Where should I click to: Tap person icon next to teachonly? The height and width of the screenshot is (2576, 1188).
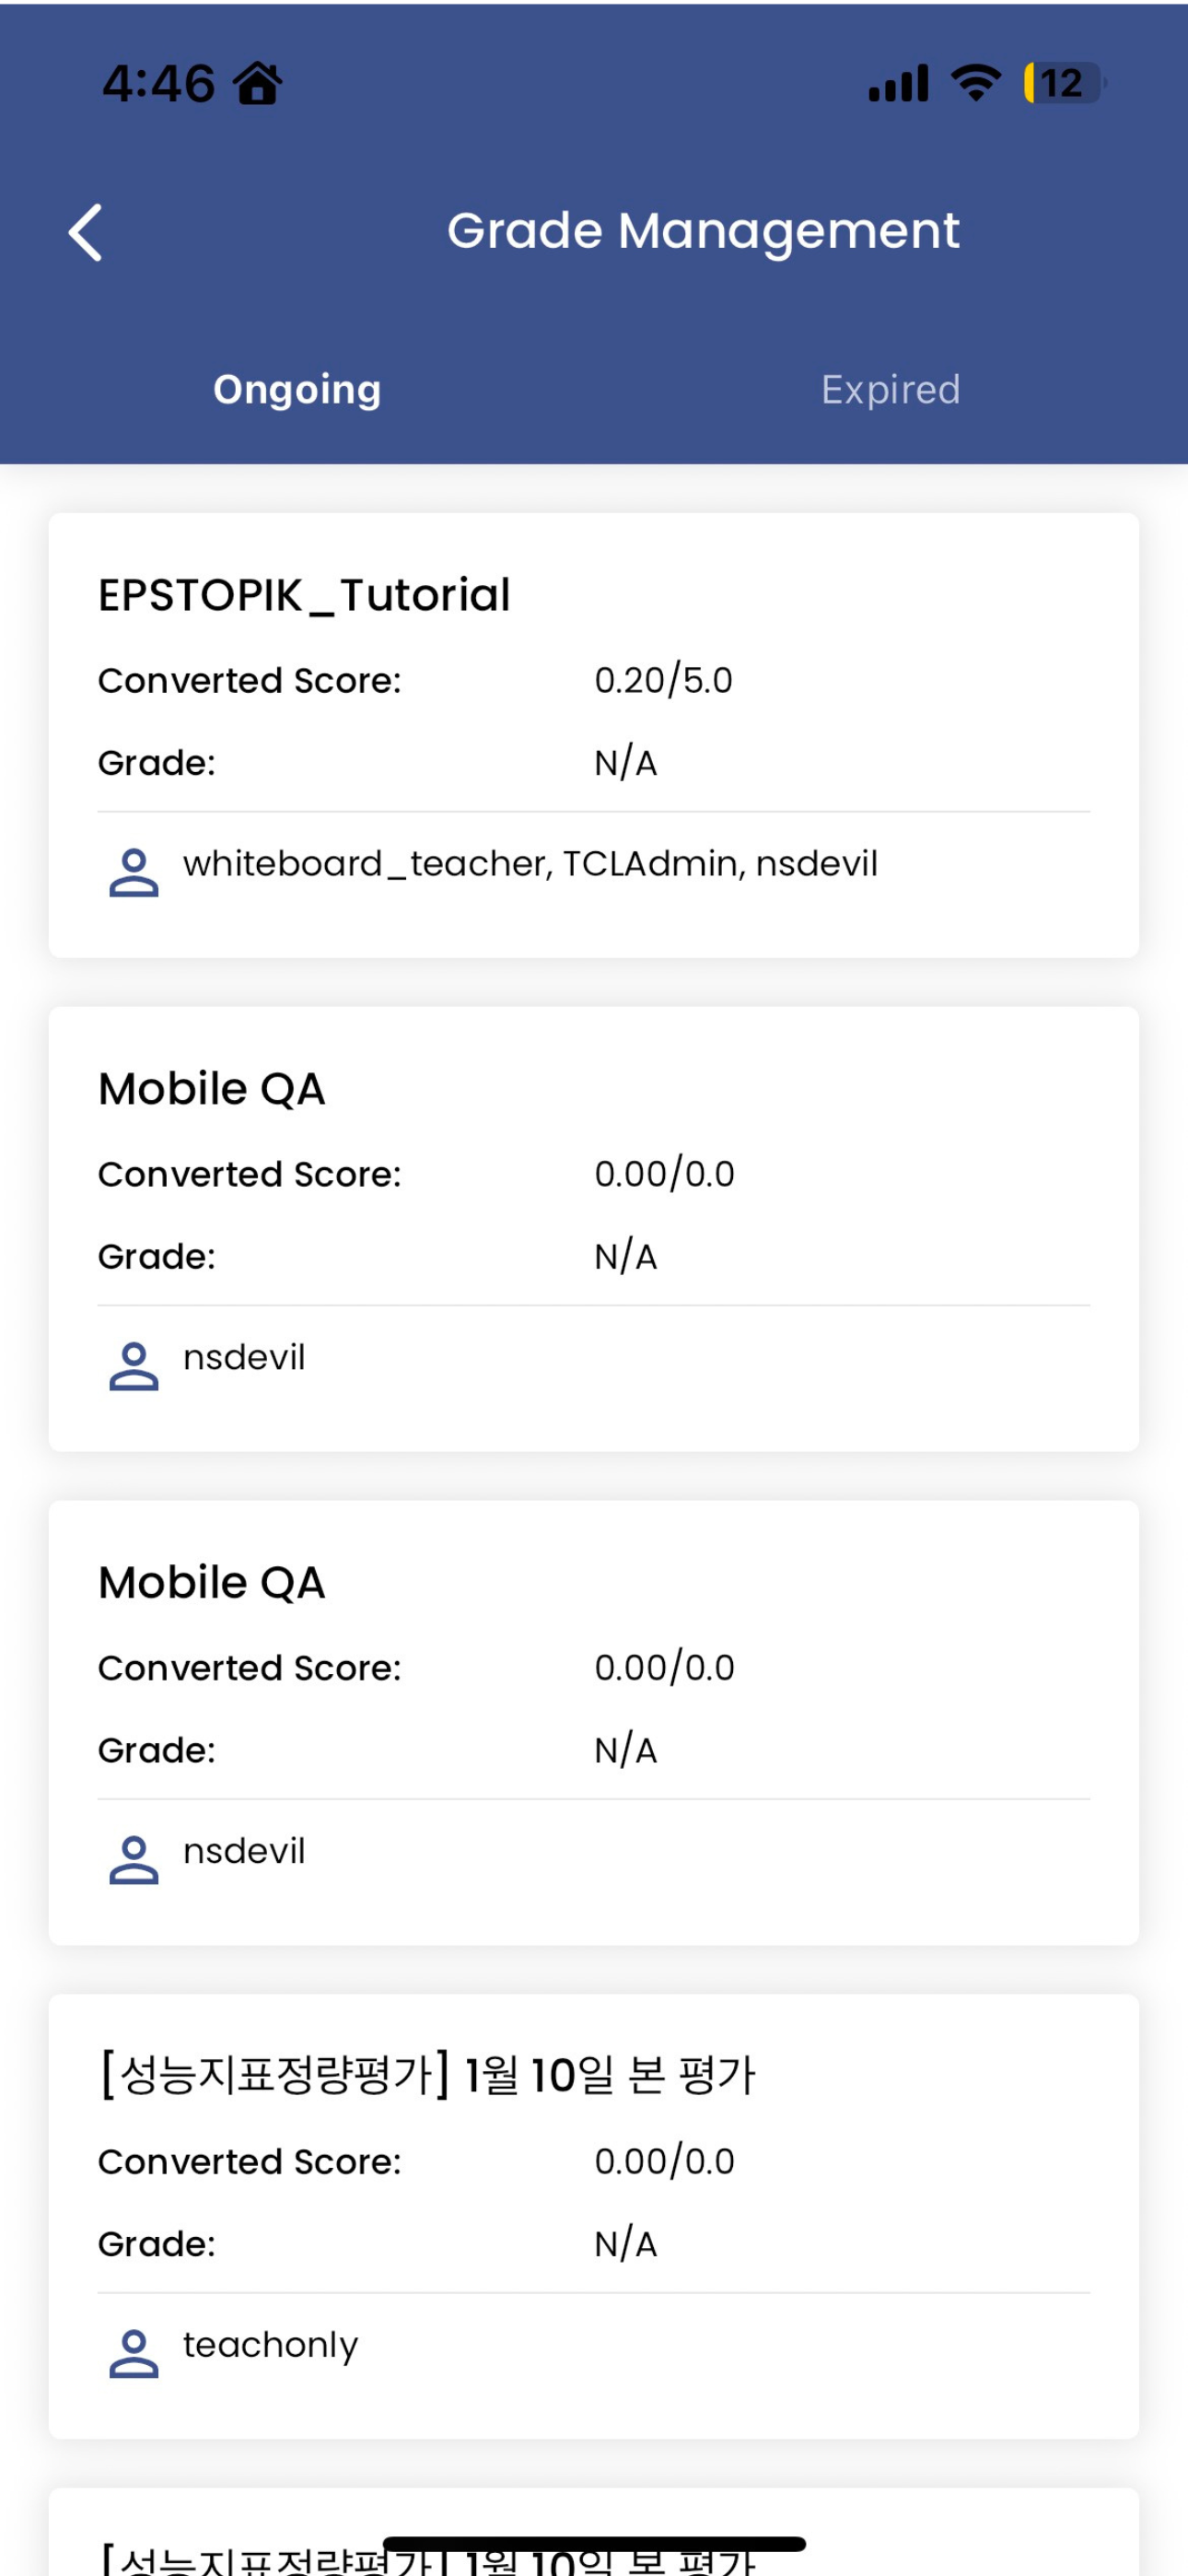click(x=133, y=2353)
